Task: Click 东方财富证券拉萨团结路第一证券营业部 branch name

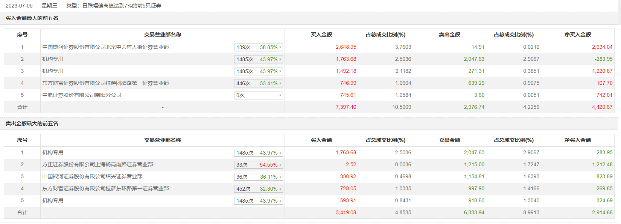Action: pos(105,83)
